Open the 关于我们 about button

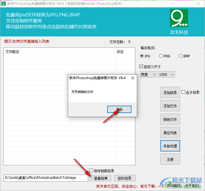(x=192, y=186)
